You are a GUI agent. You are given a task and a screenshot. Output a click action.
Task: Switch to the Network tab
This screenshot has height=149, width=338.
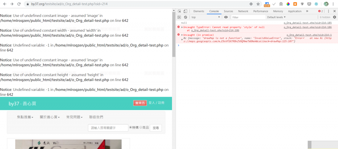click(243, 11)
